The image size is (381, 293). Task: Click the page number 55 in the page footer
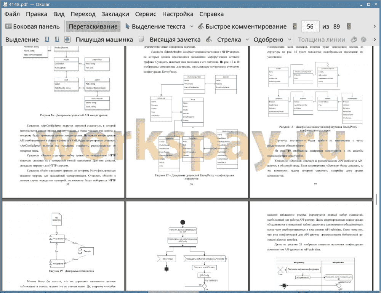[67, 184]
